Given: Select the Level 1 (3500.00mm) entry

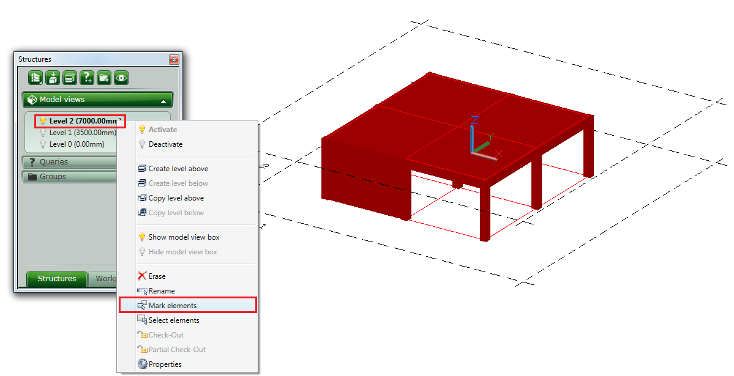Looking at the screenshot, I should (83, 133).
